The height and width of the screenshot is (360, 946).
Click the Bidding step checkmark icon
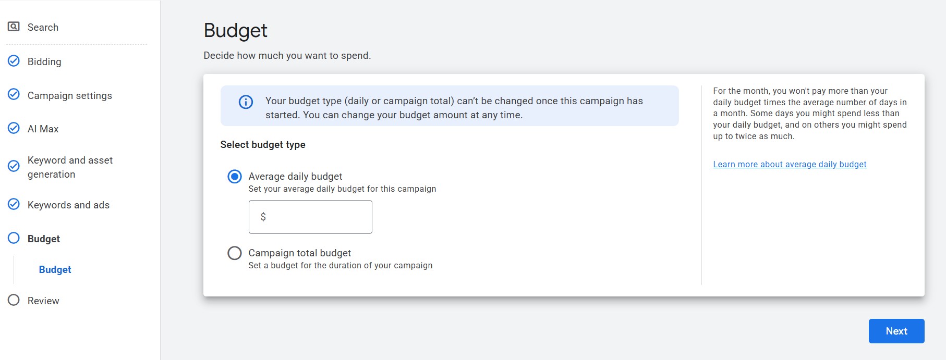coord(14,61)
